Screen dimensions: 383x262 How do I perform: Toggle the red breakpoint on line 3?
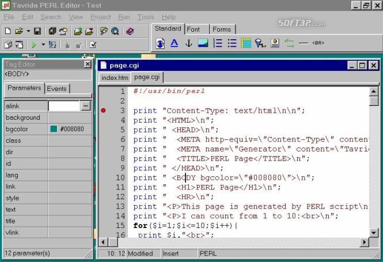pyautogui.click(x=103, y=111)
